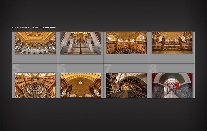This screenshot has width=207, height=131.
Task: Select the reading room with arched windows thumbnail
Action: coord(127,43)
